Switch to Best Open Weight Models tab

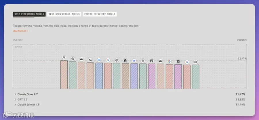[64, 14]
